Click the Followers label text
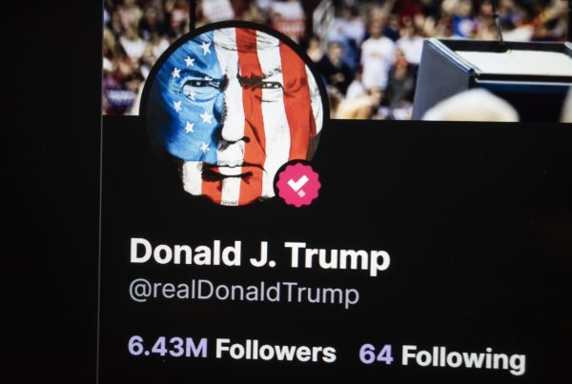This screenshot has width=572, height=384. point(276,351)
